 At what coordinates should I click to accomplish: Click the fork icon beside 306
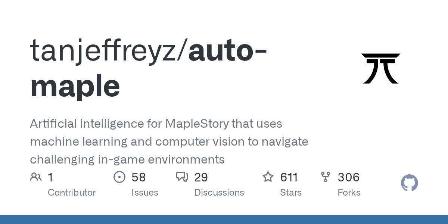click(x=326, y=177)
